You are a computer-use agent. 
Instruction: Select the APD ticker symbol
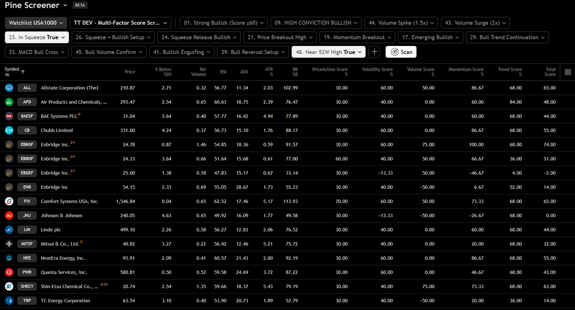(x=27, y=102)
